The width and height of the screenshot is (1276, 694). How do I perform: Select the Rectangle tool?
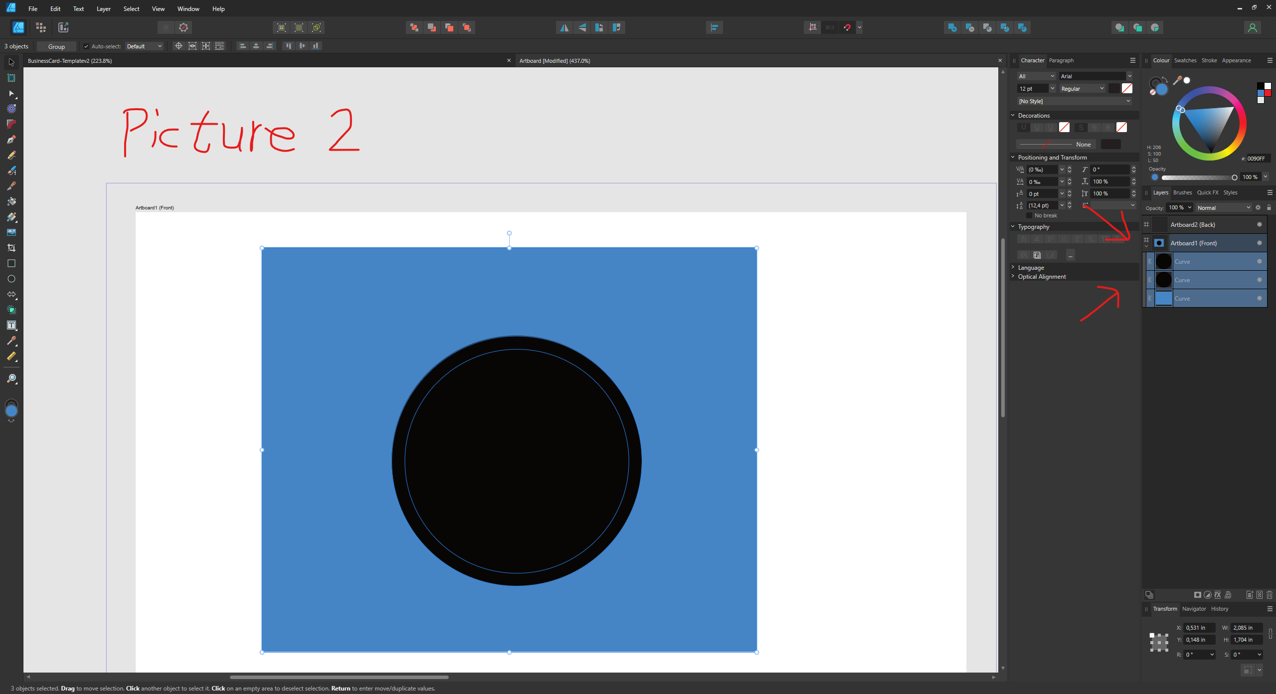coord(11,263)
